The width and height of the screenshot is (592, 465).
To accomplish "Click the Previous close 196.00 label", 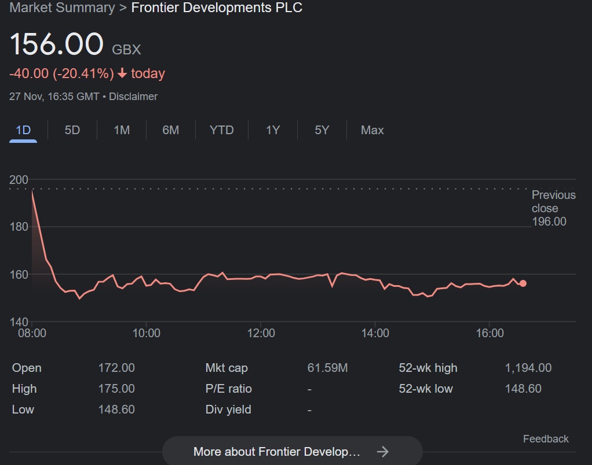I will (554, 208).
